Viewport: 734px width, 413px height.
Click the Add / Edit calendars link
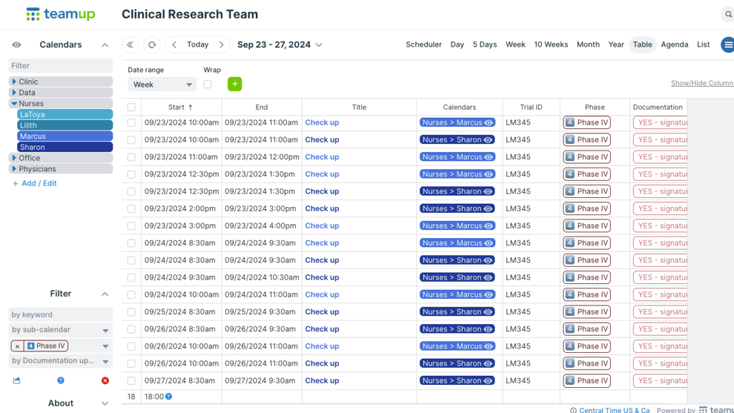pos(39,184)
